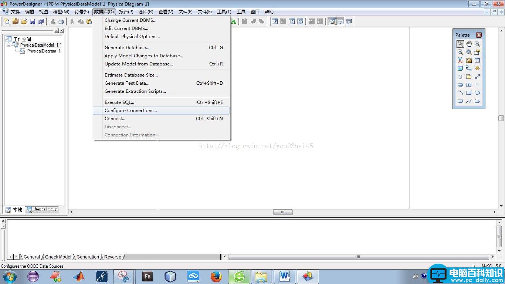Click the Save All toolbar icon
This screenshot has height=284, width=505.
click(41, 21)
